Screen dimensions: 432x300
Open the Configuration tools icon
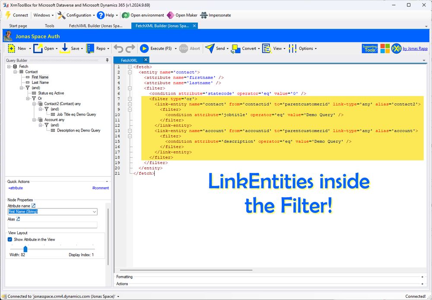pyautogui.click(x=61, y=15)
